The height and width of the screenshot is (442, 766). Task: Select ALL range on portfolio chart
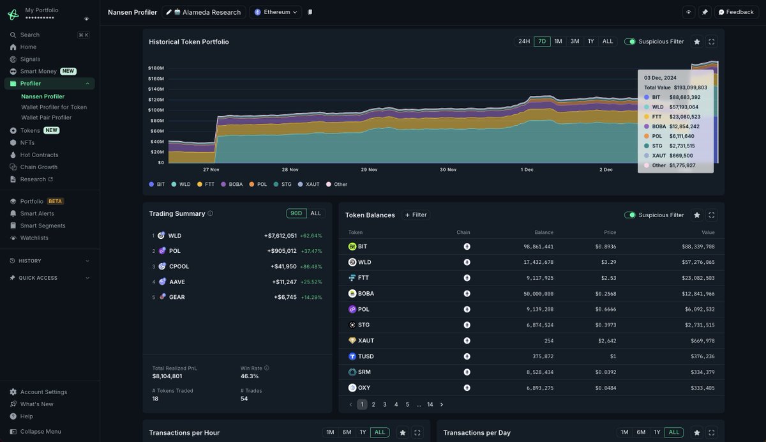pyautogui.click(x=608, y=42)
